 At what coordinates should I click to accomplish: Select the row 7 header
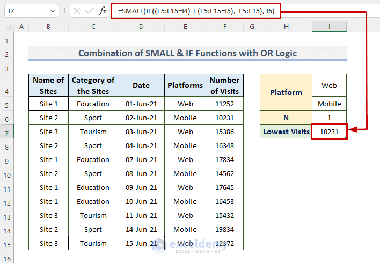click(8, 131)
